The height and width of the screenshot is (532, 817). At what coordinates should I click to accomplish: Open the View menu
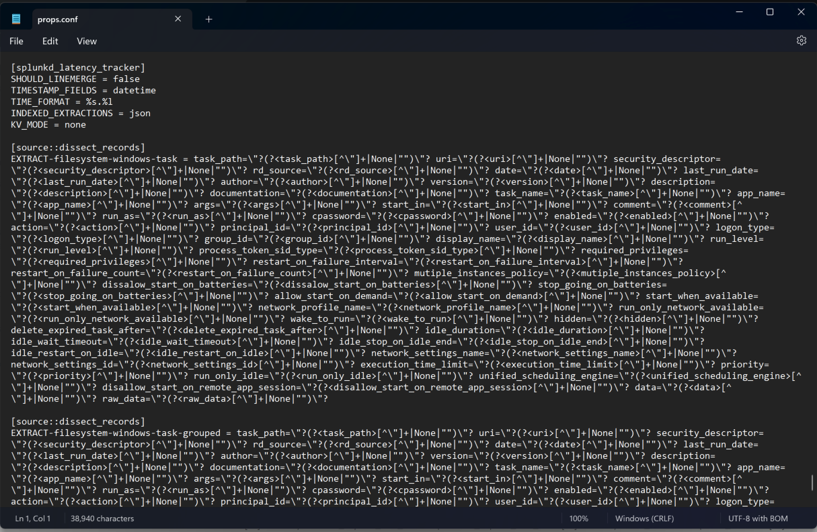pyautogui.click(x=87, y=41)
